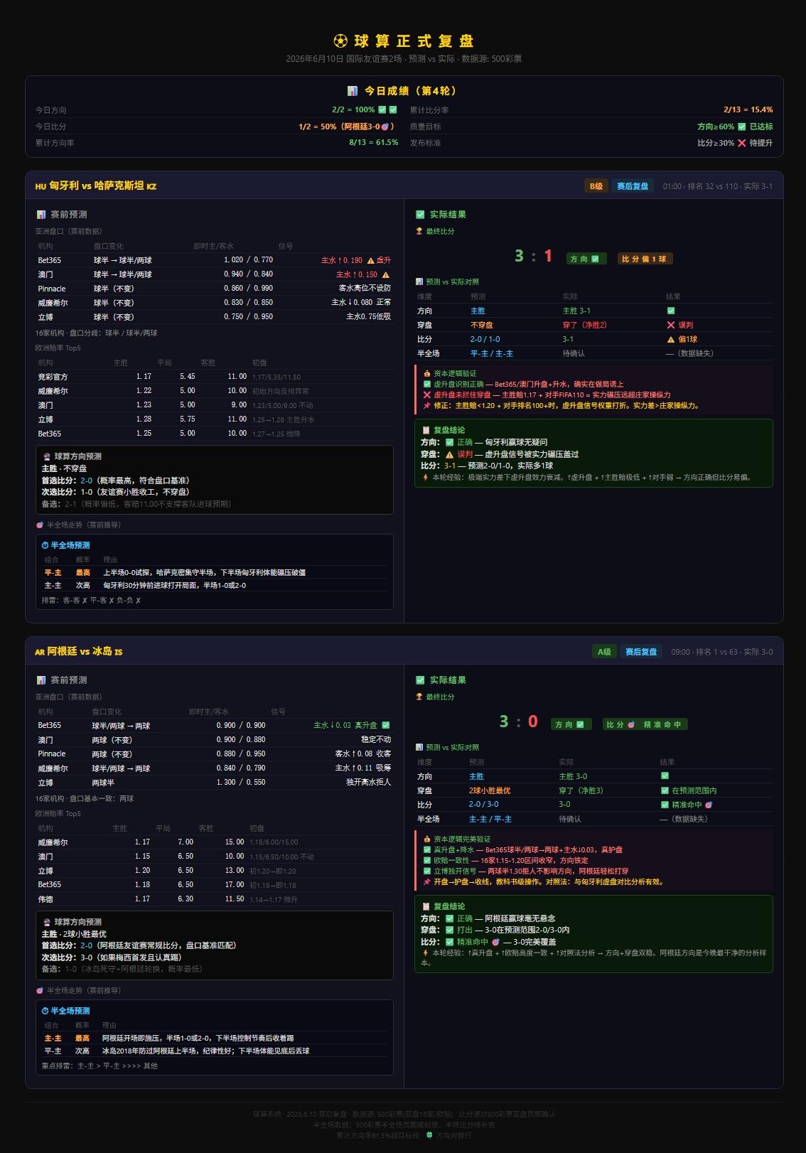The image size is (806, 1153).
Task: Click 独开高水拒人 in 立博 row
Action: (368, 782)
